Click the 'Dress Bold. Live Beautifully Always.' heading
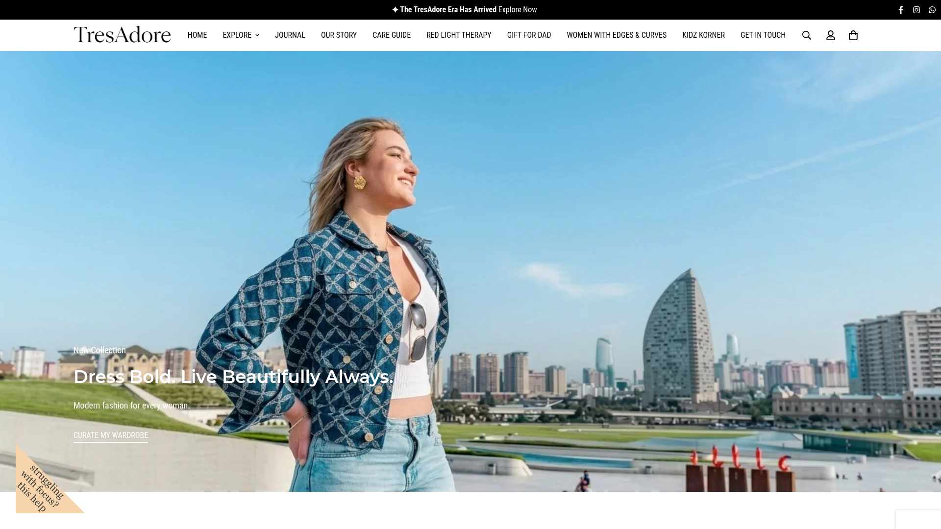Screen dimensions: 941x529 (233, 377)
